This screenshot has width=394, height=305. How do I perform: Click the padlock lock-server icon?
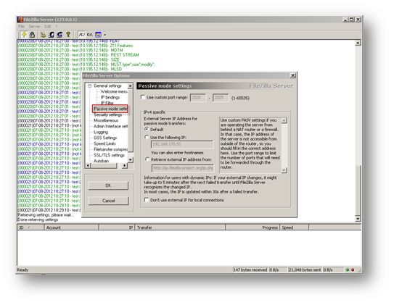pyautogui.click(x=32, y=34)
